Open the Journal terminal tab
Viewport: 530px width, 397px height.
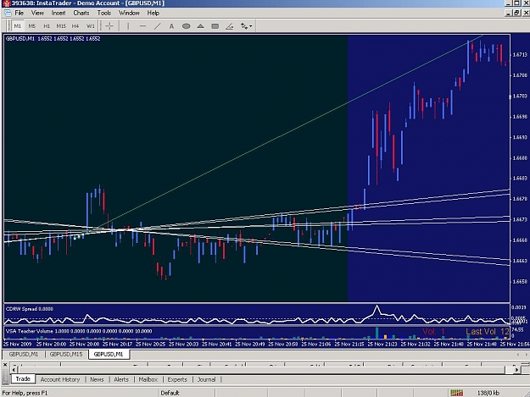coord(206,379)
